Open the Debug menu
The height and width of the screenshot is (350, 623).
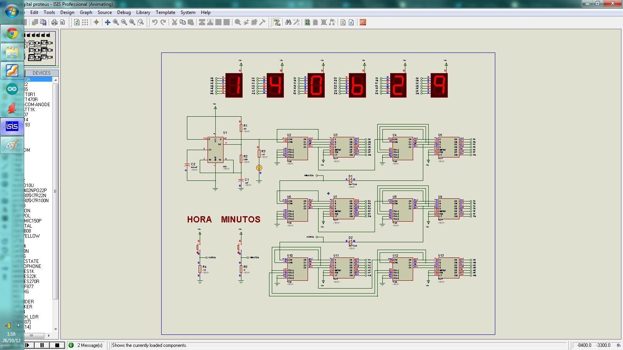(x=124, y=12)
